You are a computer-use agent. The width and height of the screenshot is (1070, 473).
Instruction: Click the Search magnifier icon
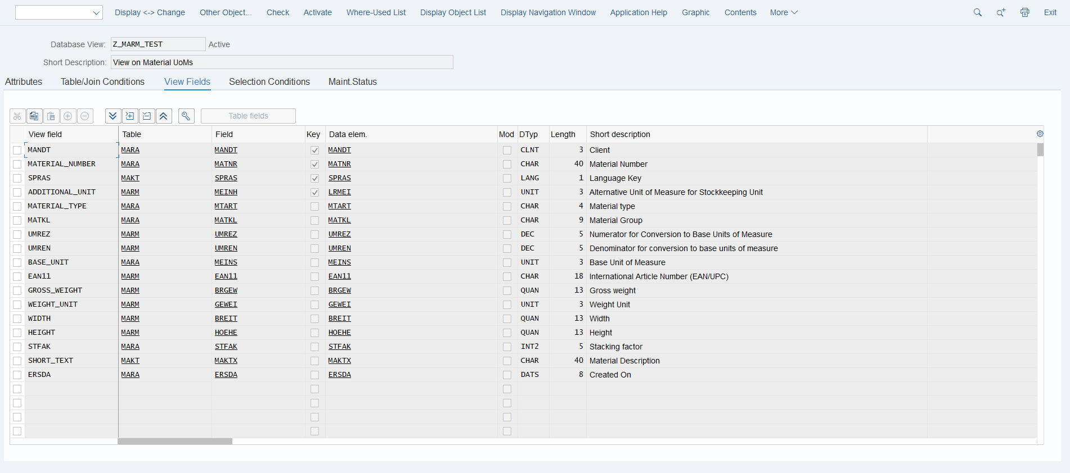(x=978, y=12)
